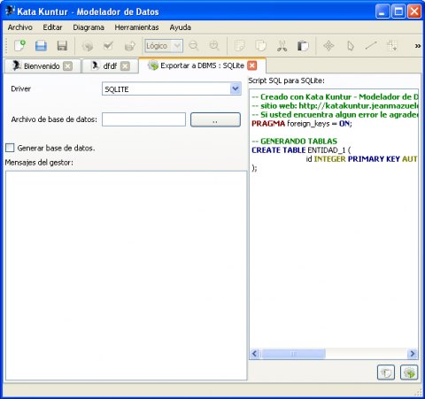
Task: Click the toolbar drag handle grip
Action: coord(7,46)
